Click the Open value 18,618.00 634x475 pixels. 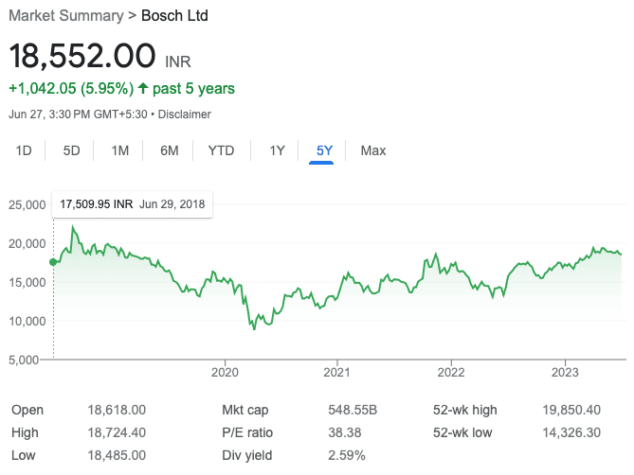coord(117,410)
